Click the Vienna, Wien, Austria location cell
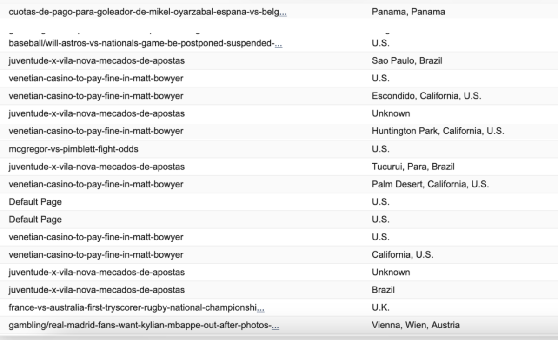Screen dimensions: 558x340 coord(416,325)
